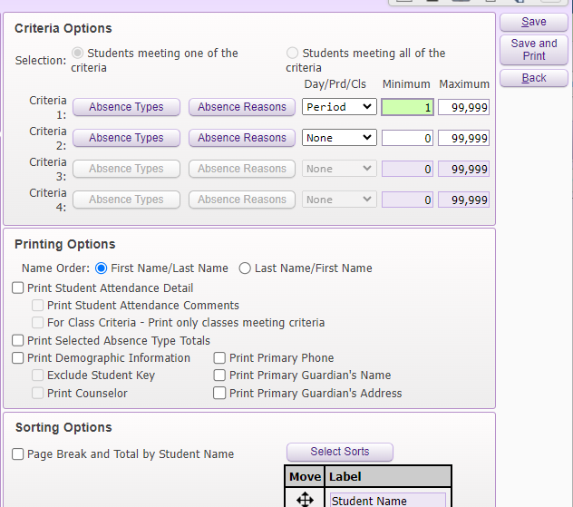Open Absence Types for Criteria 2
This screenshot has height=507, width=573.
pyautogui.click(x=126, y=138)
